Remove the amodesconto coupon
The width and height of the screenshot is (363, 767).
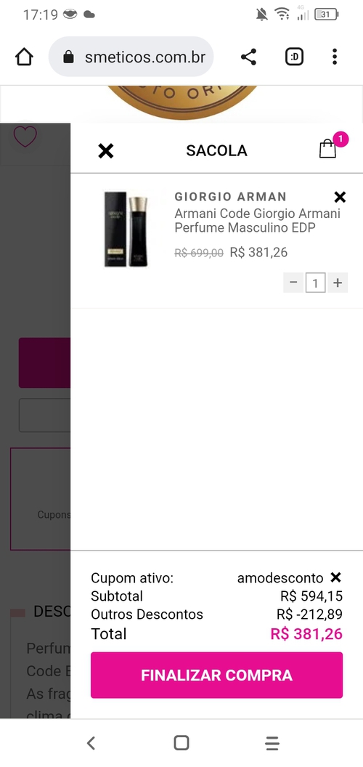pyautogui.click(x=335, y=577)
